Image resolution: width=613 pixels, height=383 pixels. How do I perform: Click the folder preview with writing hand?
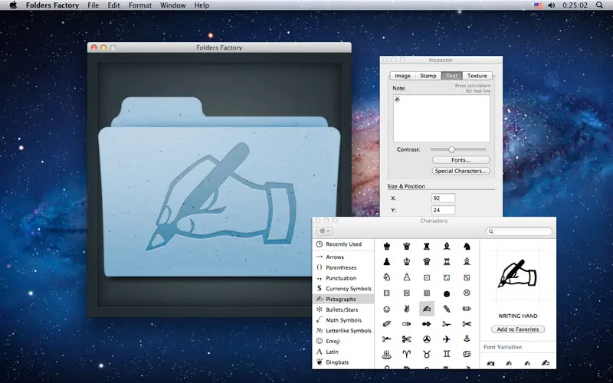click(219, 187)
